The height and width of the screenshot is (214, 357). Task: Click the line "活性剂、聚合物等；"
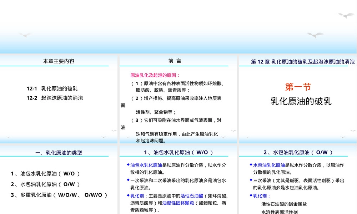click(x=156, y=112)
